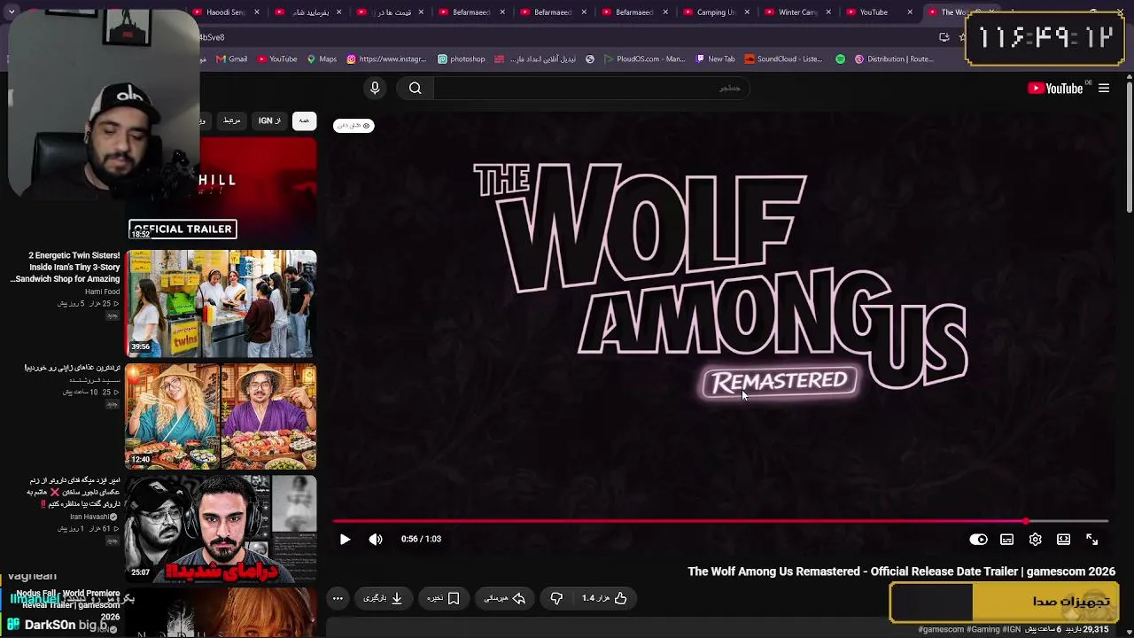Viewport: 1134px width, 638px height.
Task: Close the Winter Camp browser tab
Action: [x=828, y=12]
